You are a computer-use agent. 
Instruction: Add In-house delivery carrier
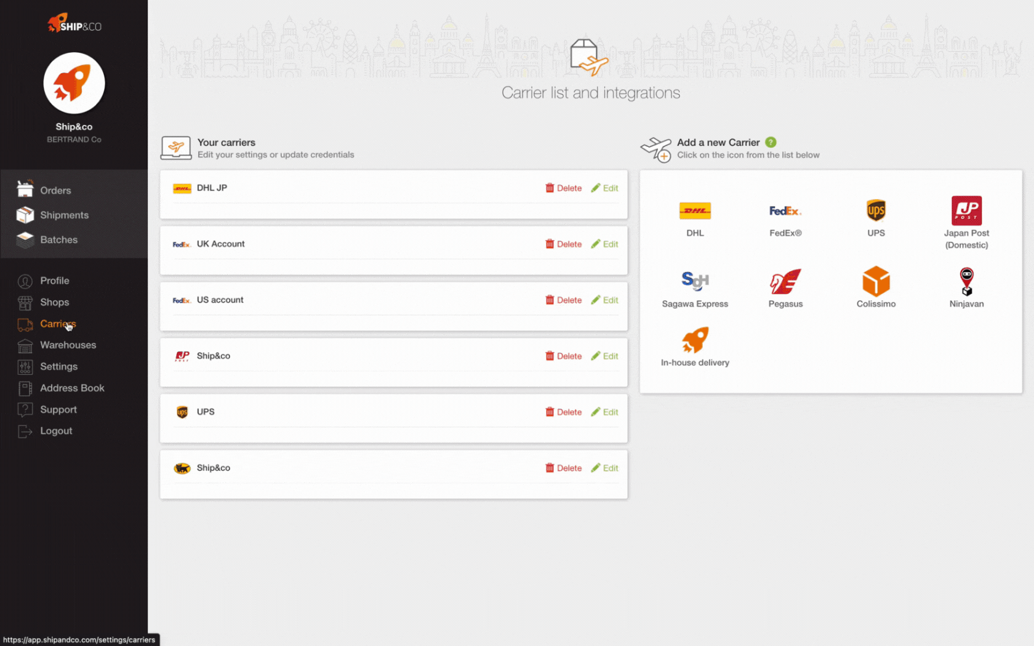tap(695, 347)
